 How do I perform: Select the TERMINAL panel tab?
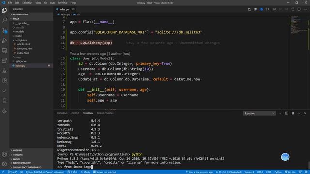pyautogui.click(x=88, y=113)
